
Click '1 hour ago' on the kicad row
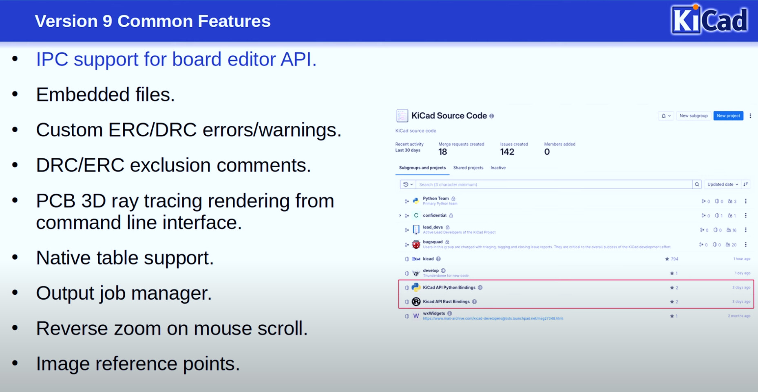coord(742,259)
